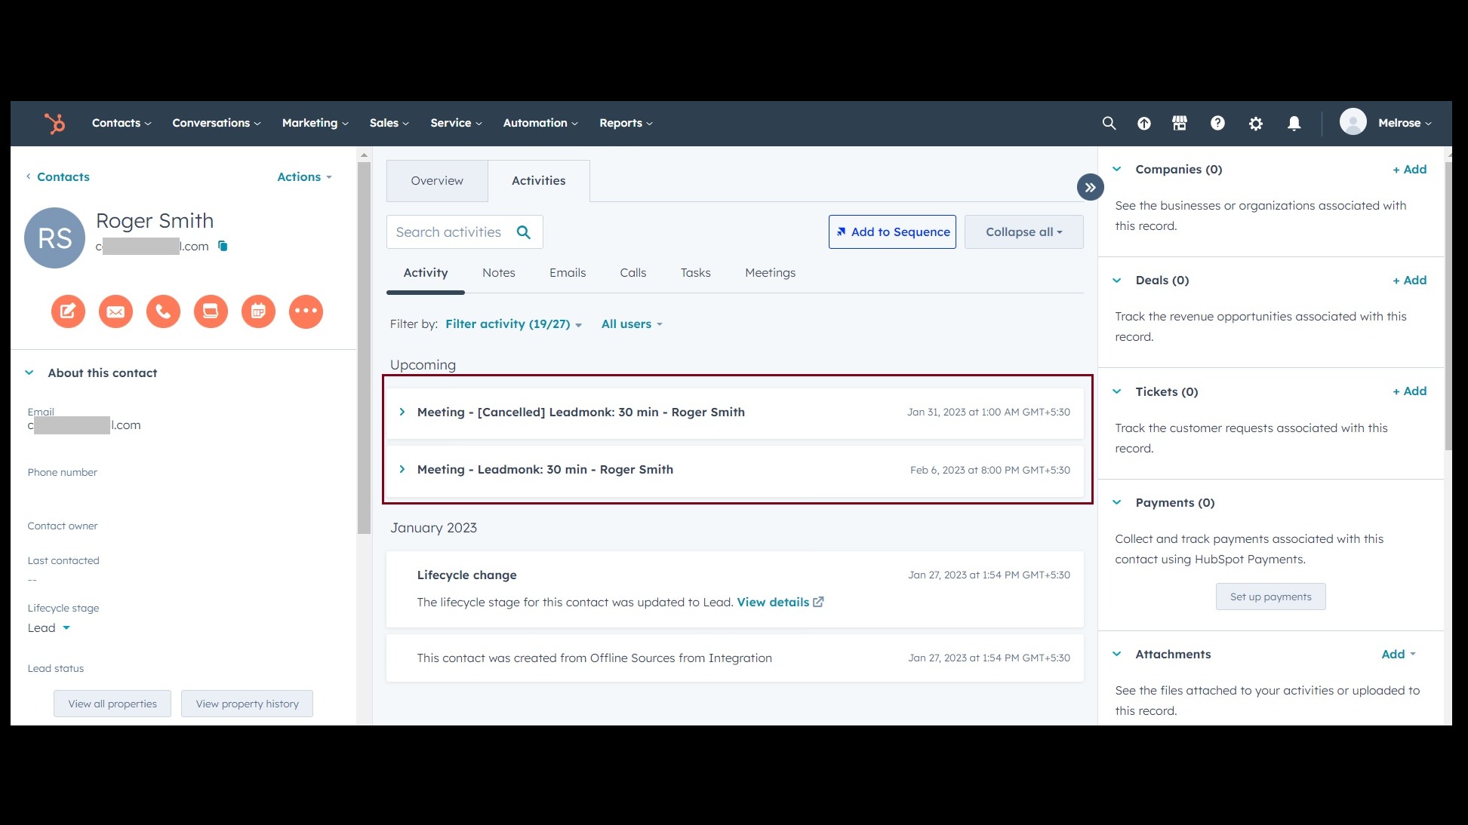Click the View details link for lifecycle change
Screen dimensions: 1468x825
tap(780, 602)
